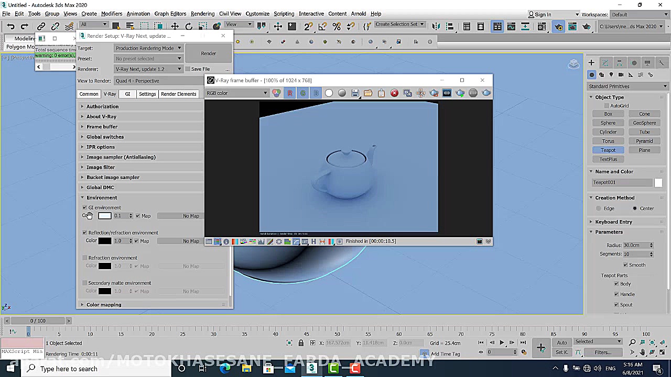671x377 pixels.
Task: Open the Rendering menu
Action: tap(202, 14)
